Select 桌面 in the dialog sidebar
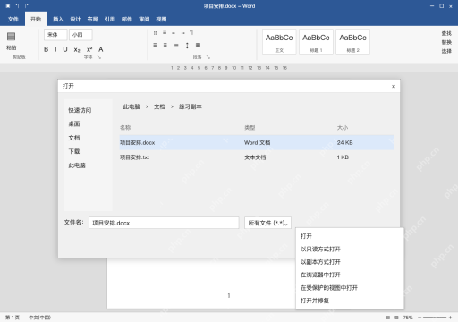Image resolution: width=458 pixels, height=322 pixels. (74, 123)
